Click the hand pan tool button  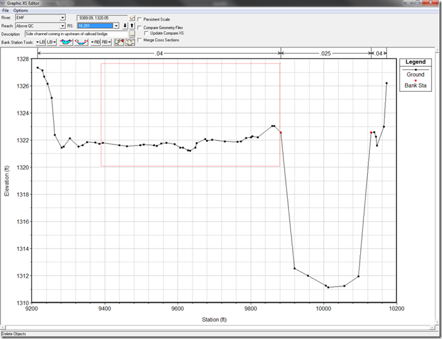click(130, 42)
